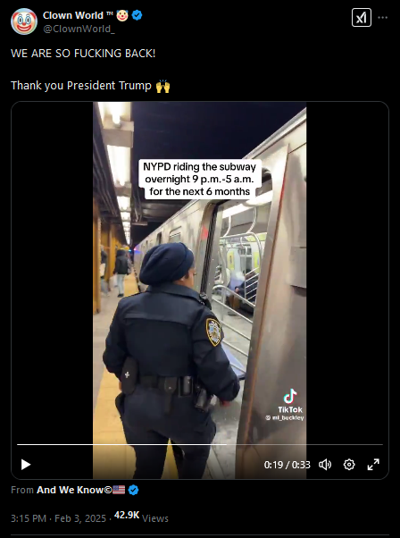
Task: Click verified badge next to And We Know
Action: pos(133,490)
